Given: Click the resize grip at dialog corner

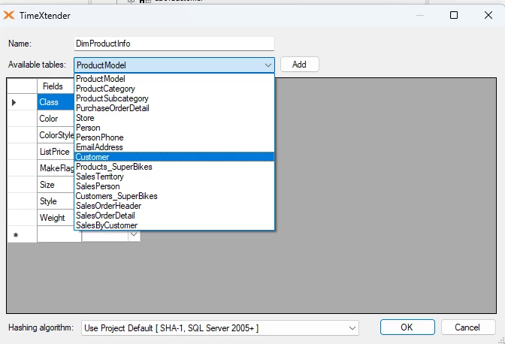Looking at the screenshot, I should click(x=501, y=340).
